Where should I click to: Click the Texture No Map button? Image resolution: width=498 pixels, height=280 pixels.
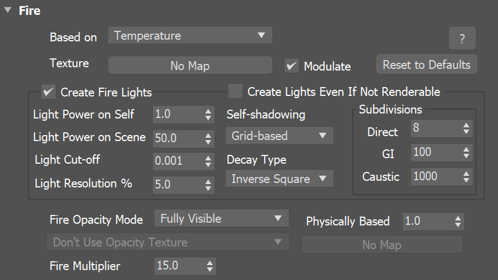coord(190,66)
